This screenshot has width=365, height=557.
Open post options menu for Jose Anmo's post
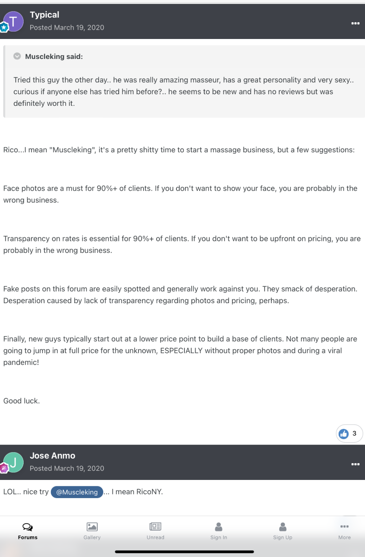pos(355,464)
